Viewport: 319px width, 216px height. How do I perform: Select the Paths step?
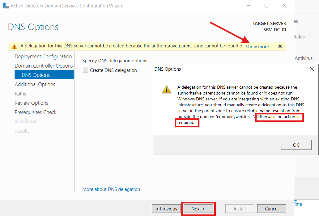20,94
